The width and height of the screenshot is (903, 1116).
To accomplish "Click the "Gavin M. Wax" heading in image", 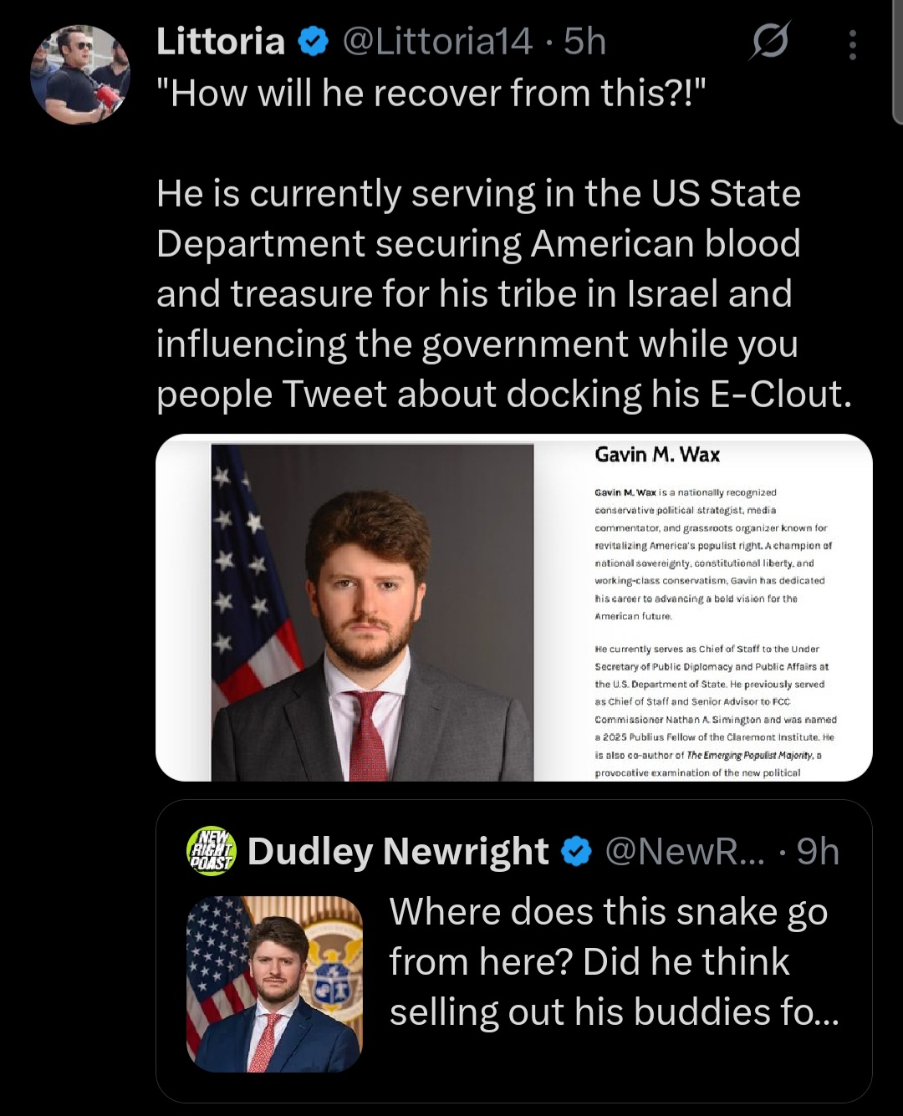I will click(657, 455).
